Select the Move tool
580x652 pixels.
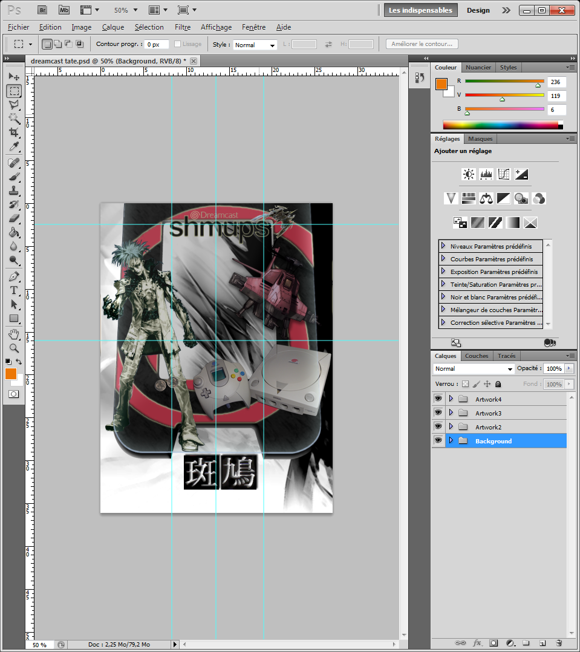(x=14, y=77)
